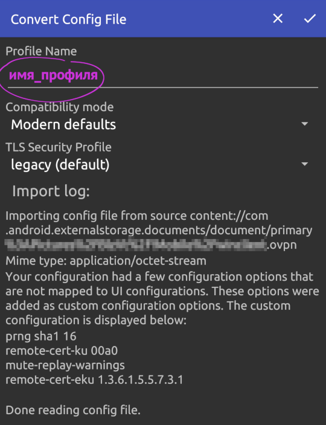Image resolution: width=326 pixels, height=425 pixels.
Task: Select the Mime type application/octet-stream line
Action: [x=106, y=261]
